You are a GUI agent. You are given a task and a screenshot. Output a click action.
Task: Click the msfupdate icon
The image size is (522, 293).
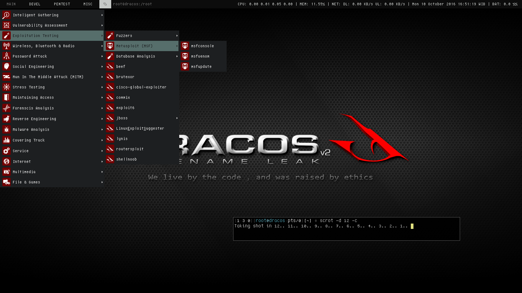pos(185,66)
